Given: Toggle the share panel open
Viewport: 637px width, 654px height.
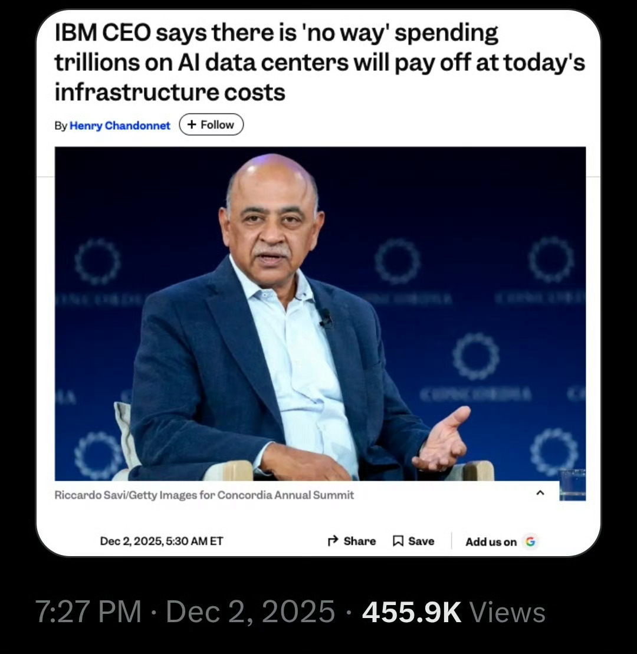Looking at the screenshot, I should [351, 541].
